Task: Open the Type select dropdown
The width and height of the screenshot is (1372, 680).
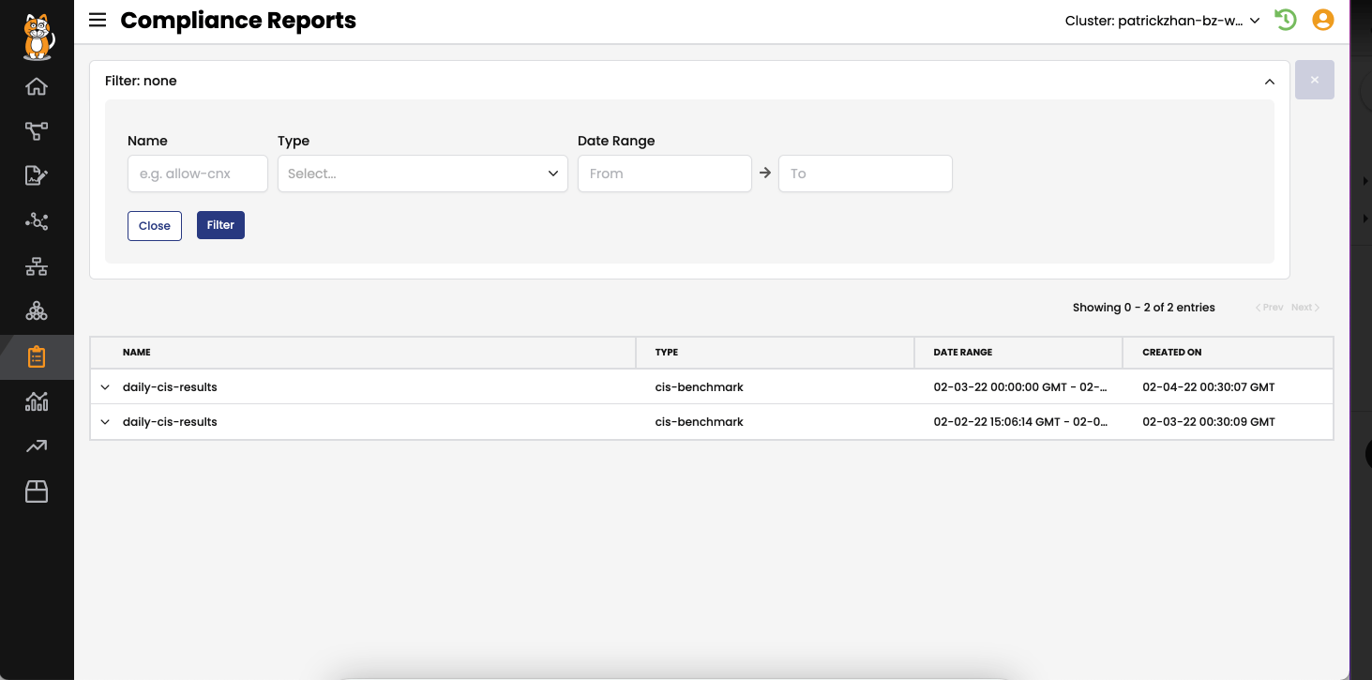Action: coord(423,174)
